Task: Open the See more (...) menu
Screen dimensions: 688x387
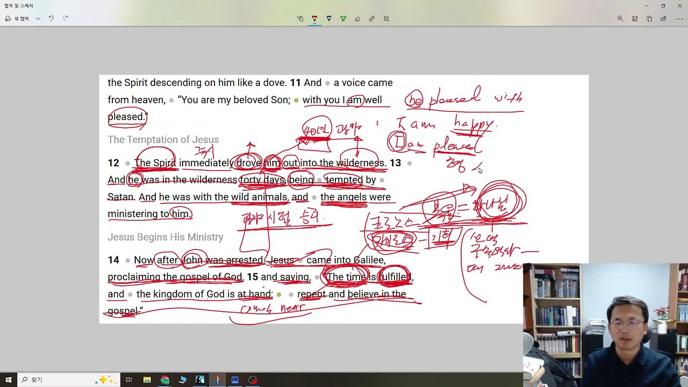Action: pos(678,18)
